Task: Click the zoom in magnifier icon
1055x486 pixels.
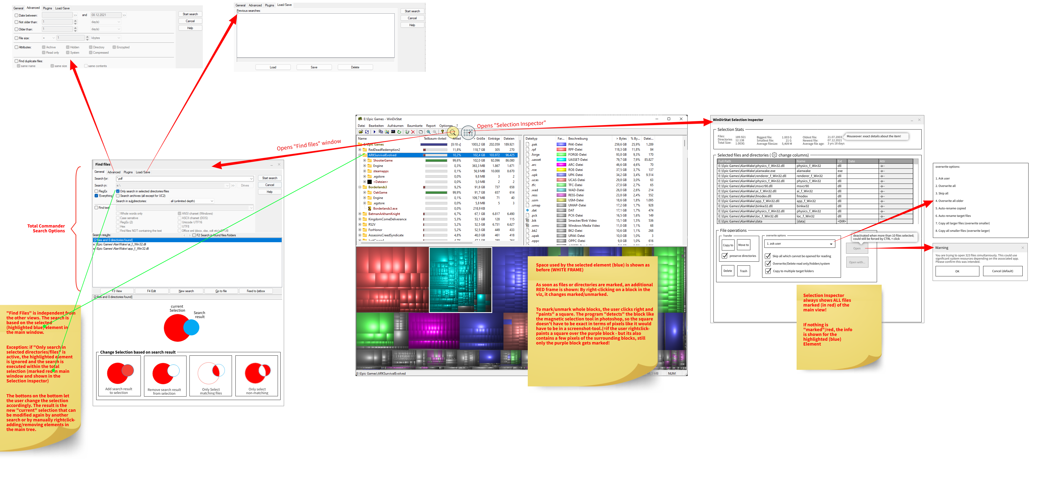Action: (428, 132)
